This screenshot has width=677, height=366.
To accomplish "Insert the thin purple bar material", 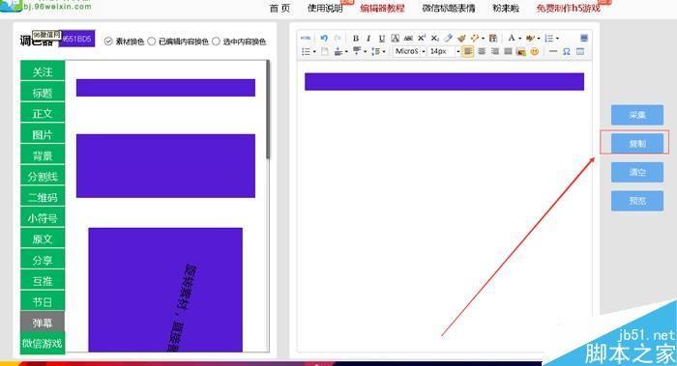I will pos(165,88).
